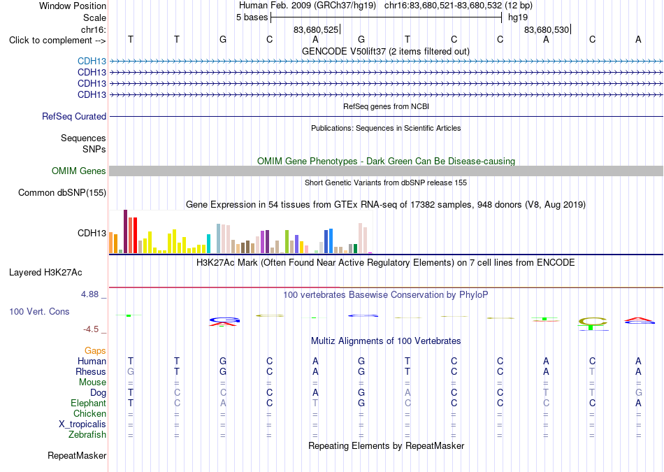Screen dimensions: 664x472
Task: Open the 100 Vert. Cons label
Action: [x=39, y=311]
